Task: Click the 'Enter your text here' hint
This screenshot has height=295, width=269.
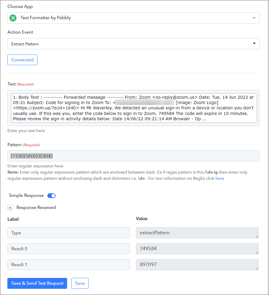Action: [26, 131]
